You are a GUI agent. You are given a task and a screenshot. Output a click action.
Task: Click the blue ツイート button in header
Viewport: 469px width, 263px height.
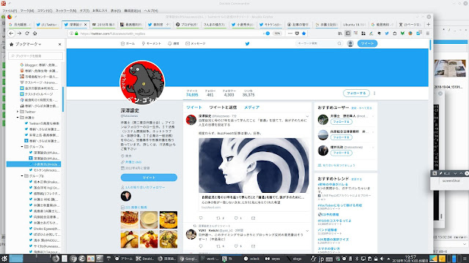(367, 44)
